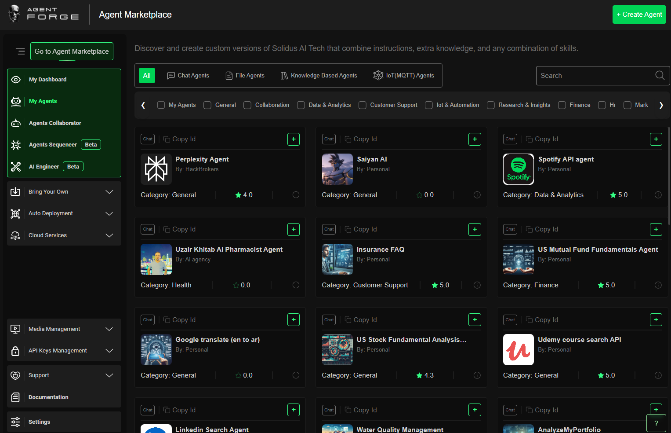This screenshot has width=671, height=433.
Task: Show next categories with right arrow
Action: 661,105
